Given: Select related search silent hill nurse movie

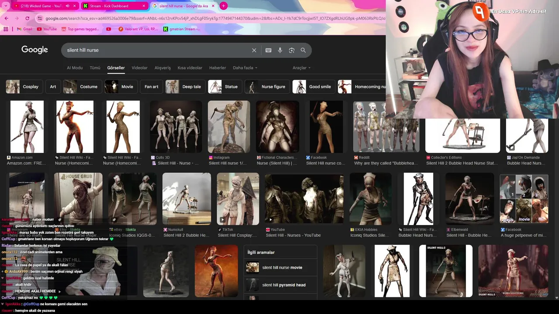Looking at the screenshot, I should [281, 267].
